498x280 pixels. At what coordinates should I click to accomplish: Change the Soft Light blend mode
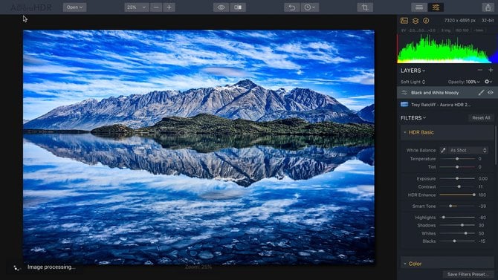(413, 82)
